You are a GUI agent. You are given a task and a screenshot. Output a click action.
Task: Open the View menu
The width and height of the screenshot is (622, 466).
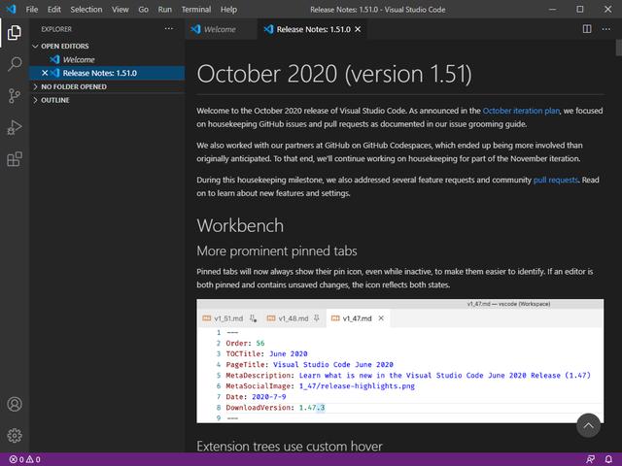point(120,10)
